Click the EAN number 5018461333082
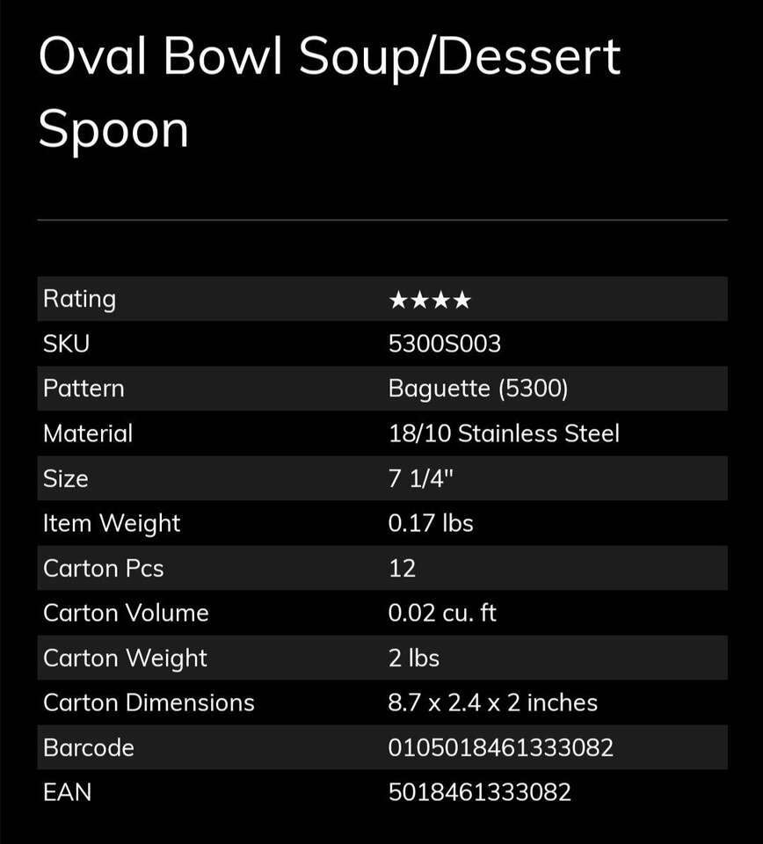 tap(479, 792)
